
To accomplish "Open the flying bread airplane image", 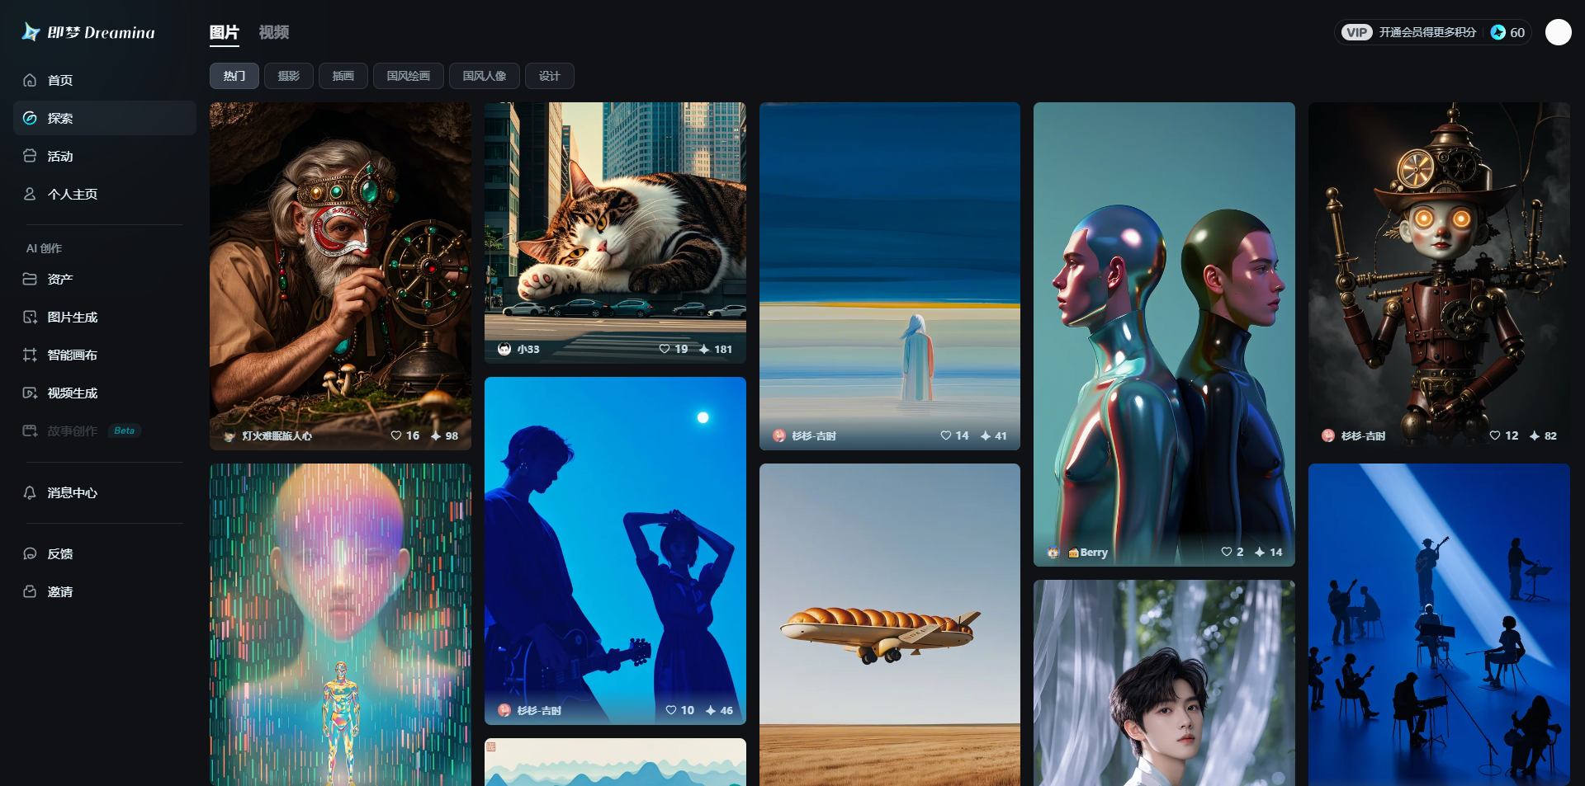I will (890, 624).
